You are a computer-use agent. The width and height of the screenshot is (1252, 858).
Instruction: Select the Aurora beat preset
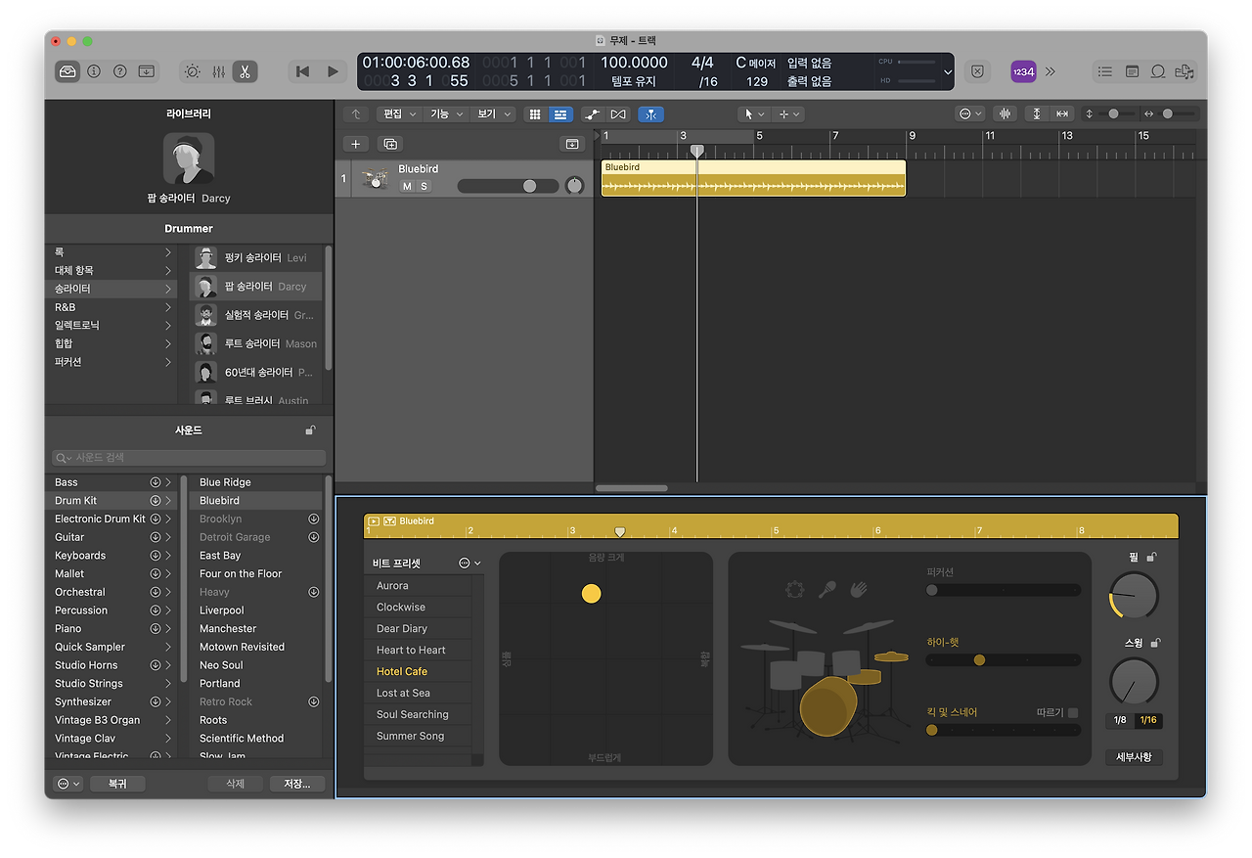click(x=418, y=586)
